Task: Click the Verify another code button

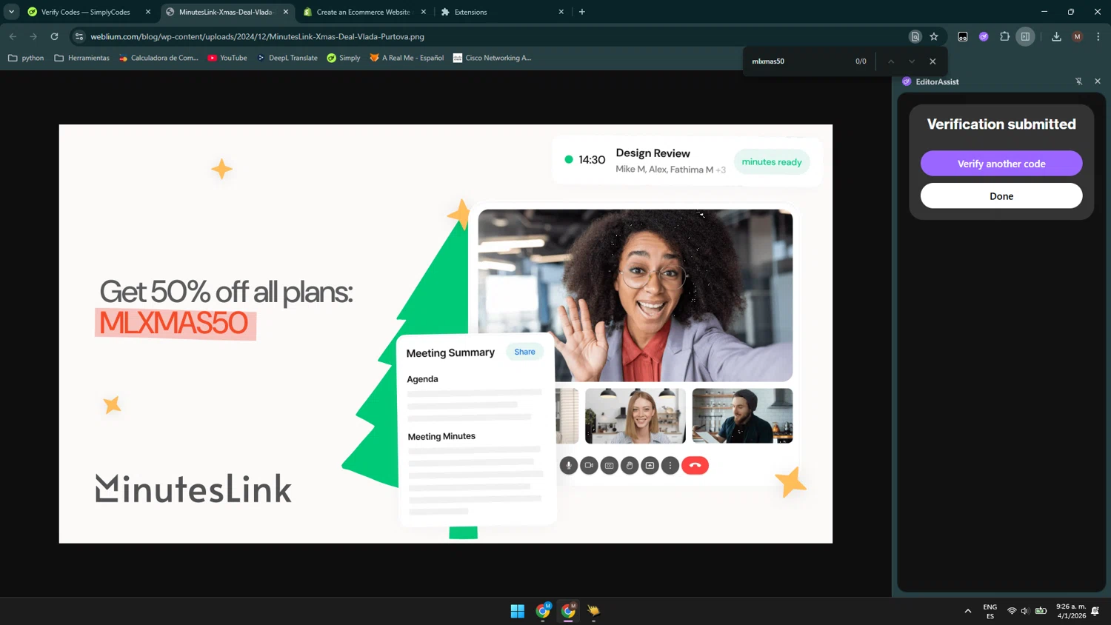Action: click(x=1001, y=164)
